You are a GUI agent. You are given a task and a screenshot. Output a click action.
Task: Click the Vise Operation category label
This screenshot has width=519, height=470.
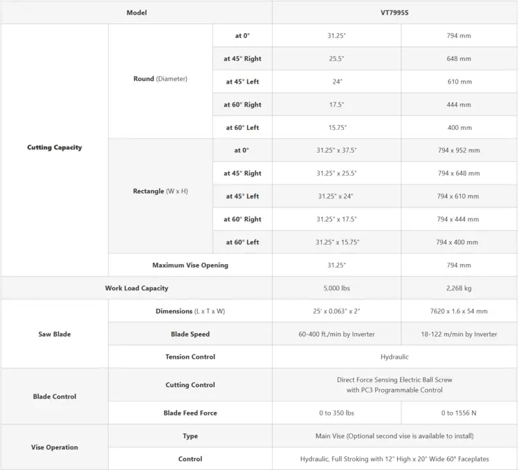click(55, 447)
